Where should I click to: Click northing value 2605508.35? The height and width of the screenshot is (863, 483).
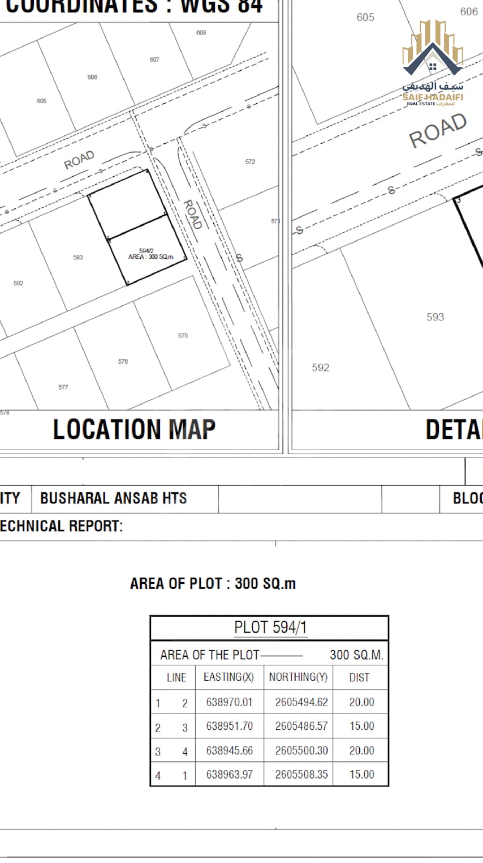[301, 774]
